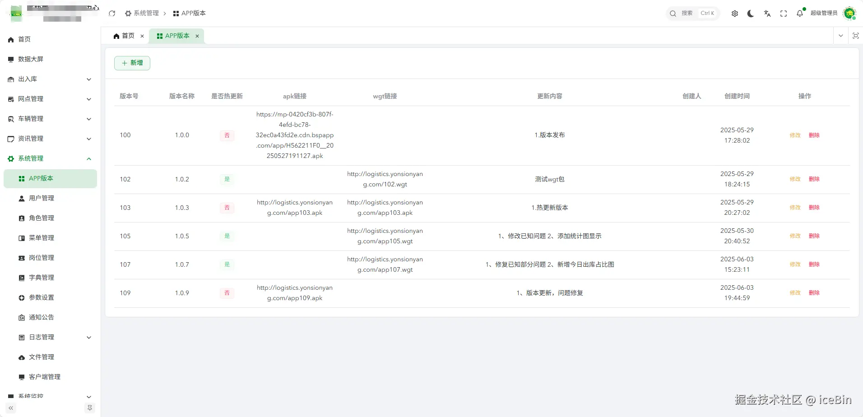Open 通知公告 in the sidebar
Viewport: 863px width, 417px height.
coord(50,317)
